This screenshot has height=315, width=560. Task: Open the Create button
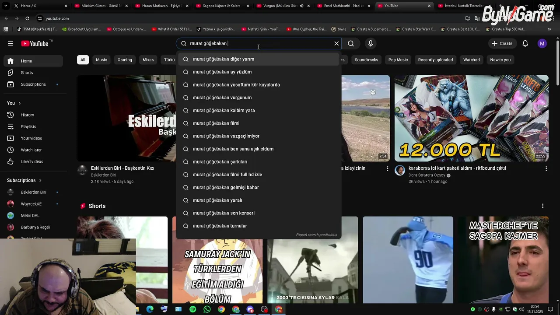coord(502,43)
